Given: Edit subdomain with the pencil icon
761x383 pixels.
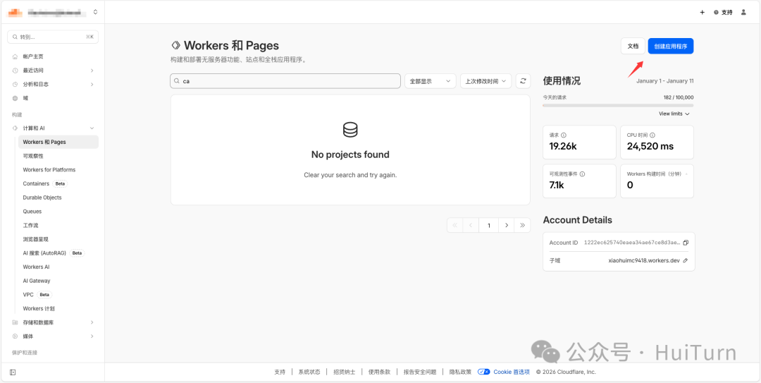Looking at the screenshot, I should 686,260.
